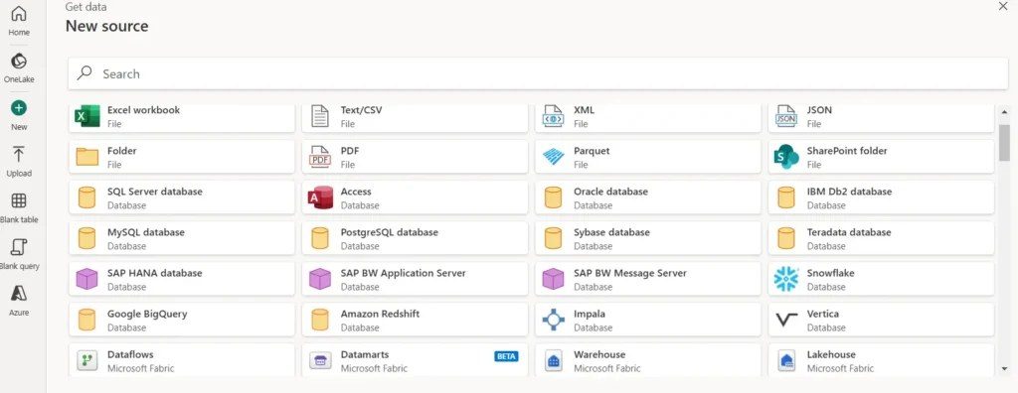This screenshot has height=393, width=1018.
Task: Choose the Oracle database connector
Action: [x=647, y=197]
